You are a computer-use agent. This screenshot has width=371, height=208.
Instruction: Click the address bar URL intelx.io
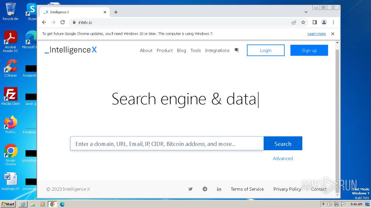[x=85, y=22]
